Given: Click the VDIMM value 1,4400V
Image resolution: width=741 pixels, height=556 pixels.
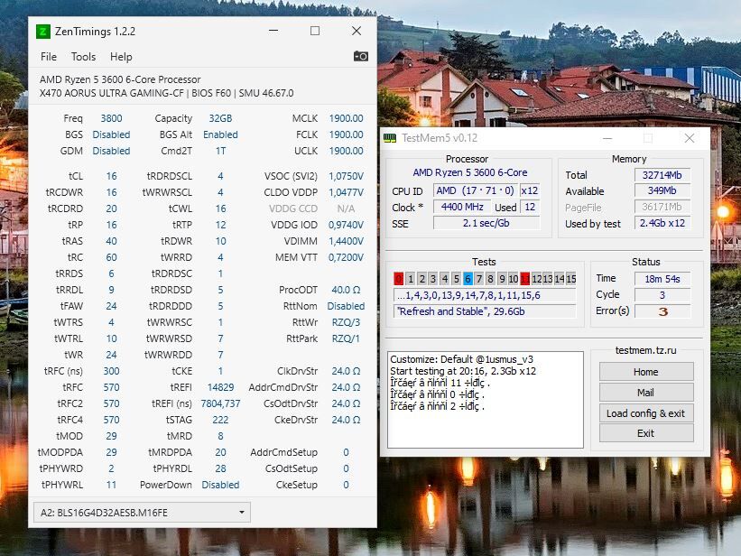Looking at the screenshot, I should pyautogui.click(x=346, y=241).
